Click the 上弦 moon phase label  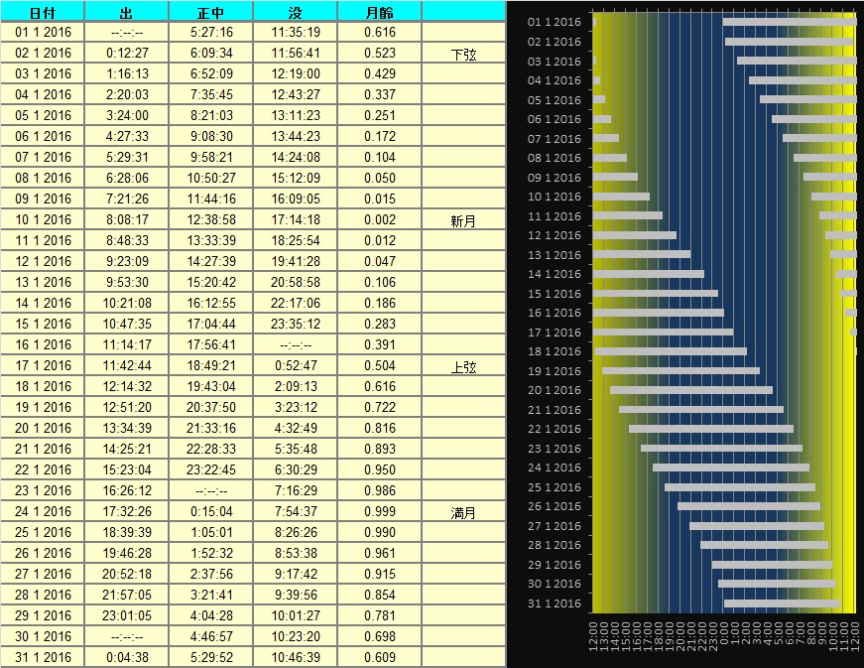(x=463, y=367)
